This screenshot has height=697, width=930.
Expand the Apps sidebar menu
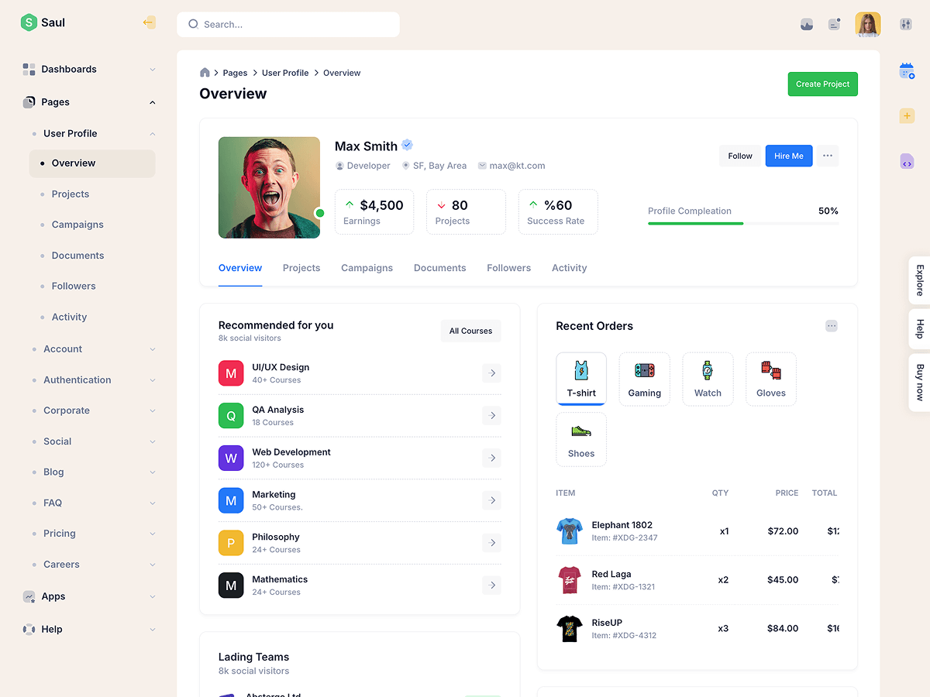89,596
